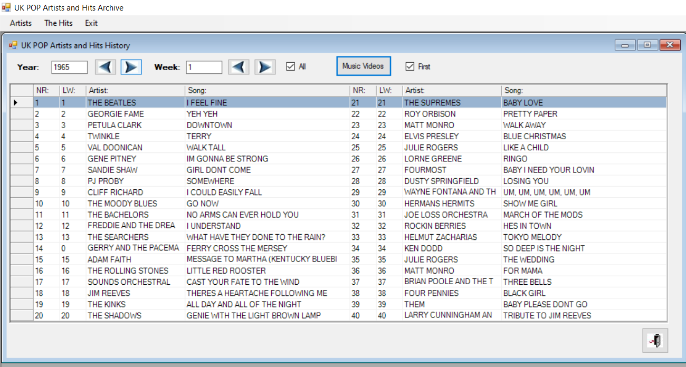Select the TWINKLE artist cell
Viewport: 686px width, 367px height.
(x=136, y=136)
